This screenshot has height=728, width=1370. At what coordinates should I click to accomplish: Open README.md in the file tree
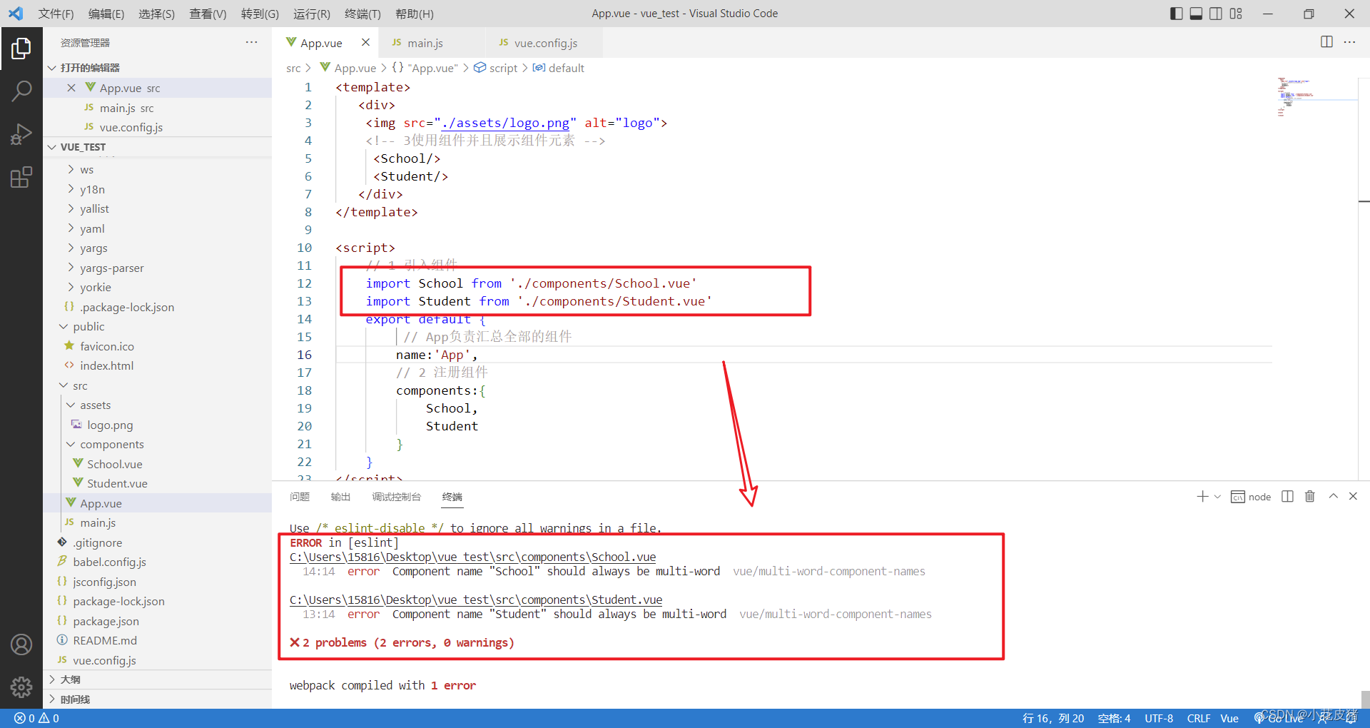[157, 640]
